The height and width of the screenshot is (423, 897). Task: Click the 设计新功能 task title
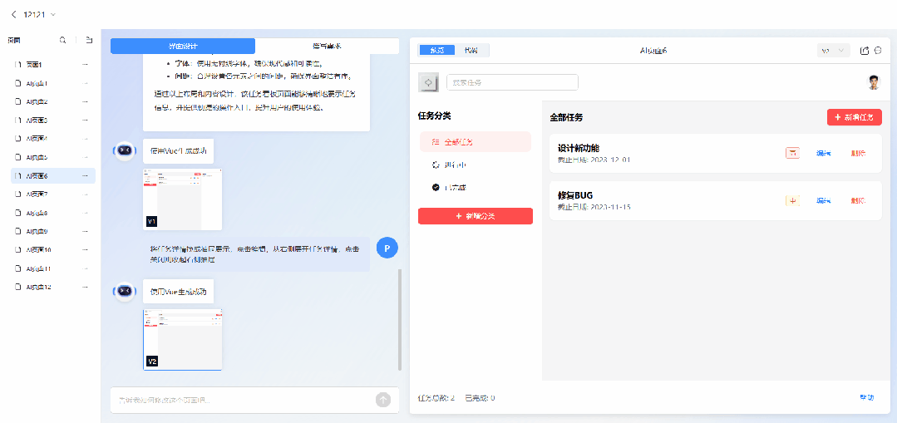point(579,148)
